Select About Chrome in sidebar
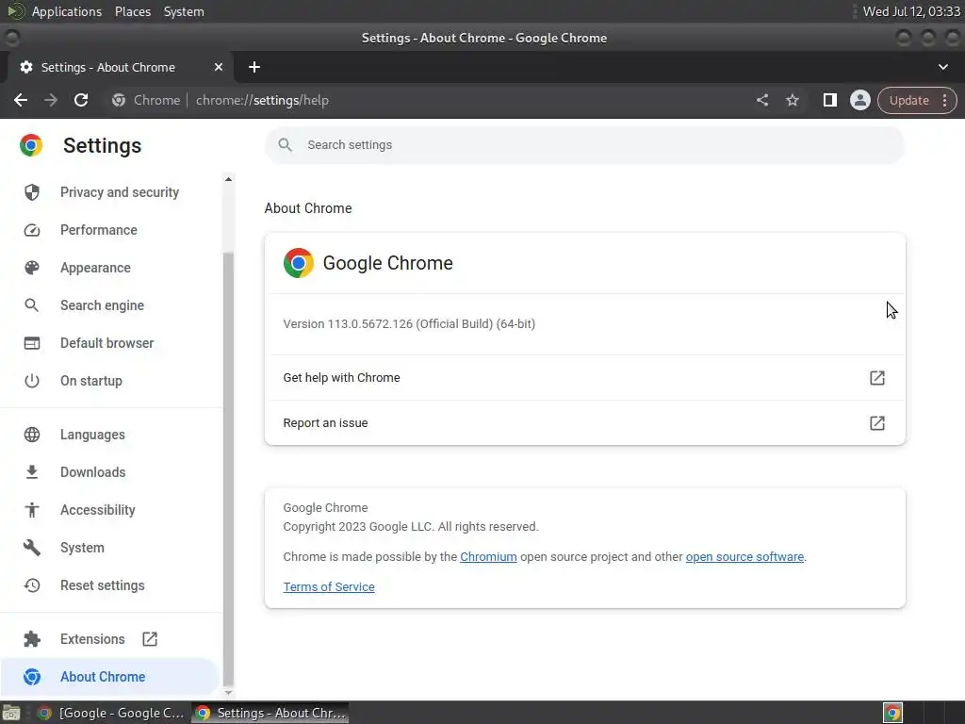 [109, 677]
